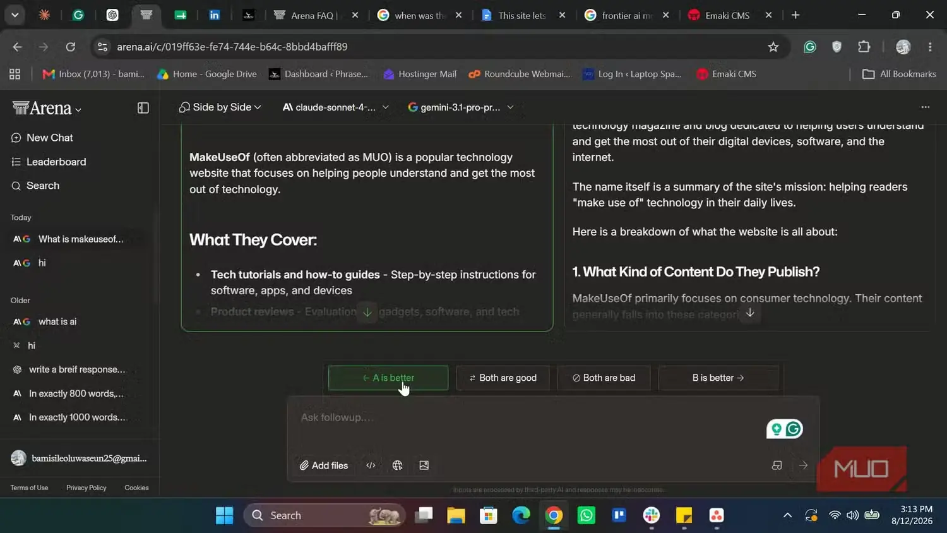Open the three-dot more options menu

(x=925, y=107)
